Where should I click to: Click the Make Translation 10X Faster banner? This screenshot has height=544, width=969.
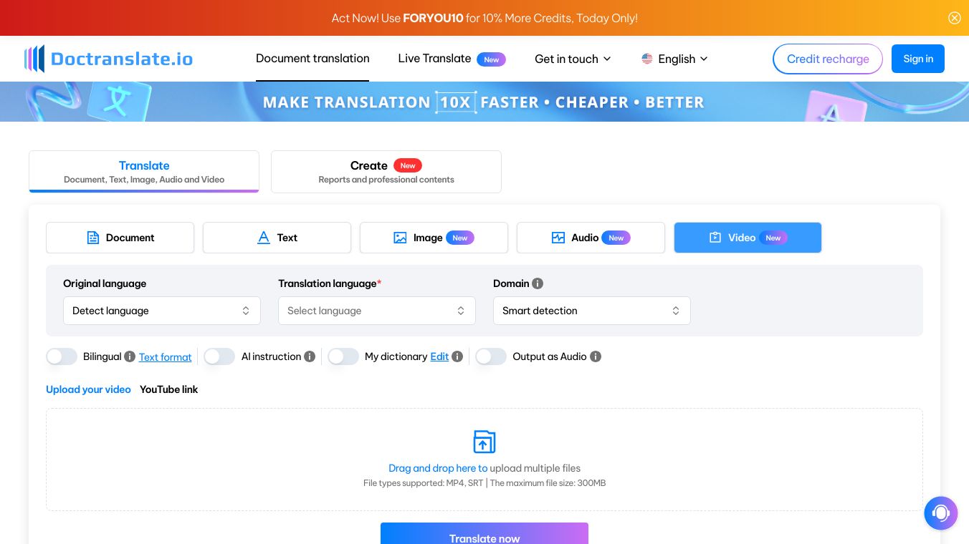[x=484, y=102]
